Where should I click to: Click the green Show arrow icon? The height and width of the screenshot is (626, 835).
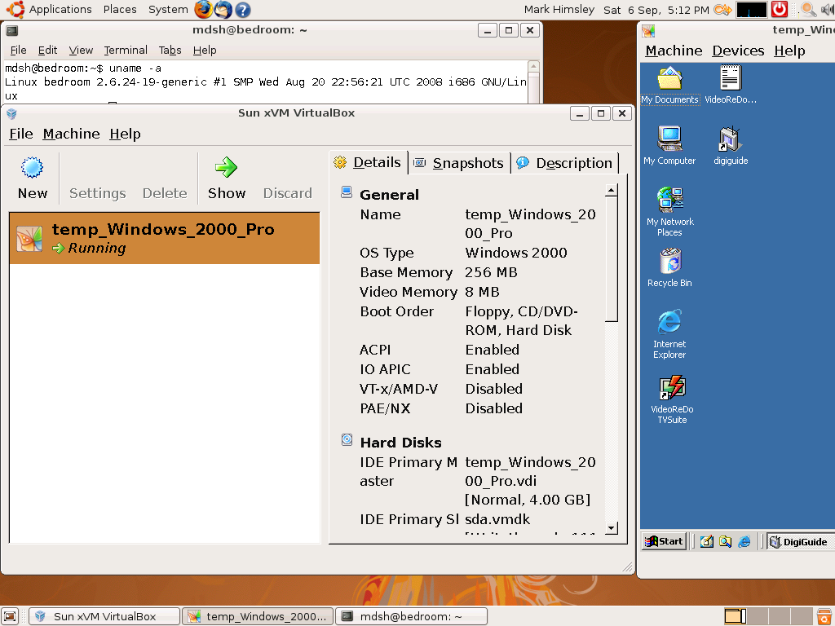[226, 168]
